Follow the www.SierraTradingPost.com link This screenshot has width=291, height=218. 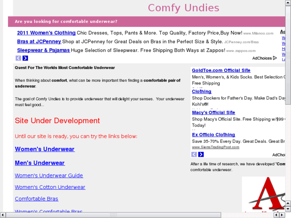[x=215, y=147]
